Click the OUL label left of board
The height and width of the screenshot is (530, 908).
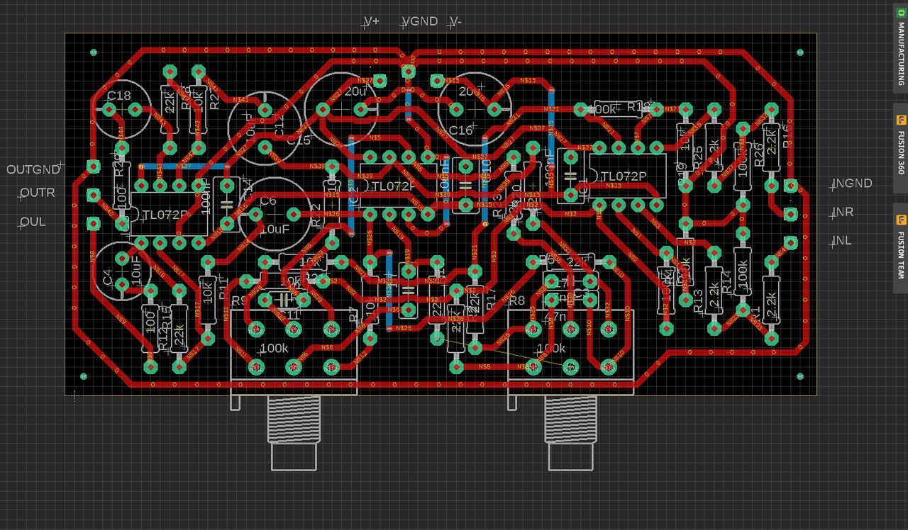(x=33, y=222)
